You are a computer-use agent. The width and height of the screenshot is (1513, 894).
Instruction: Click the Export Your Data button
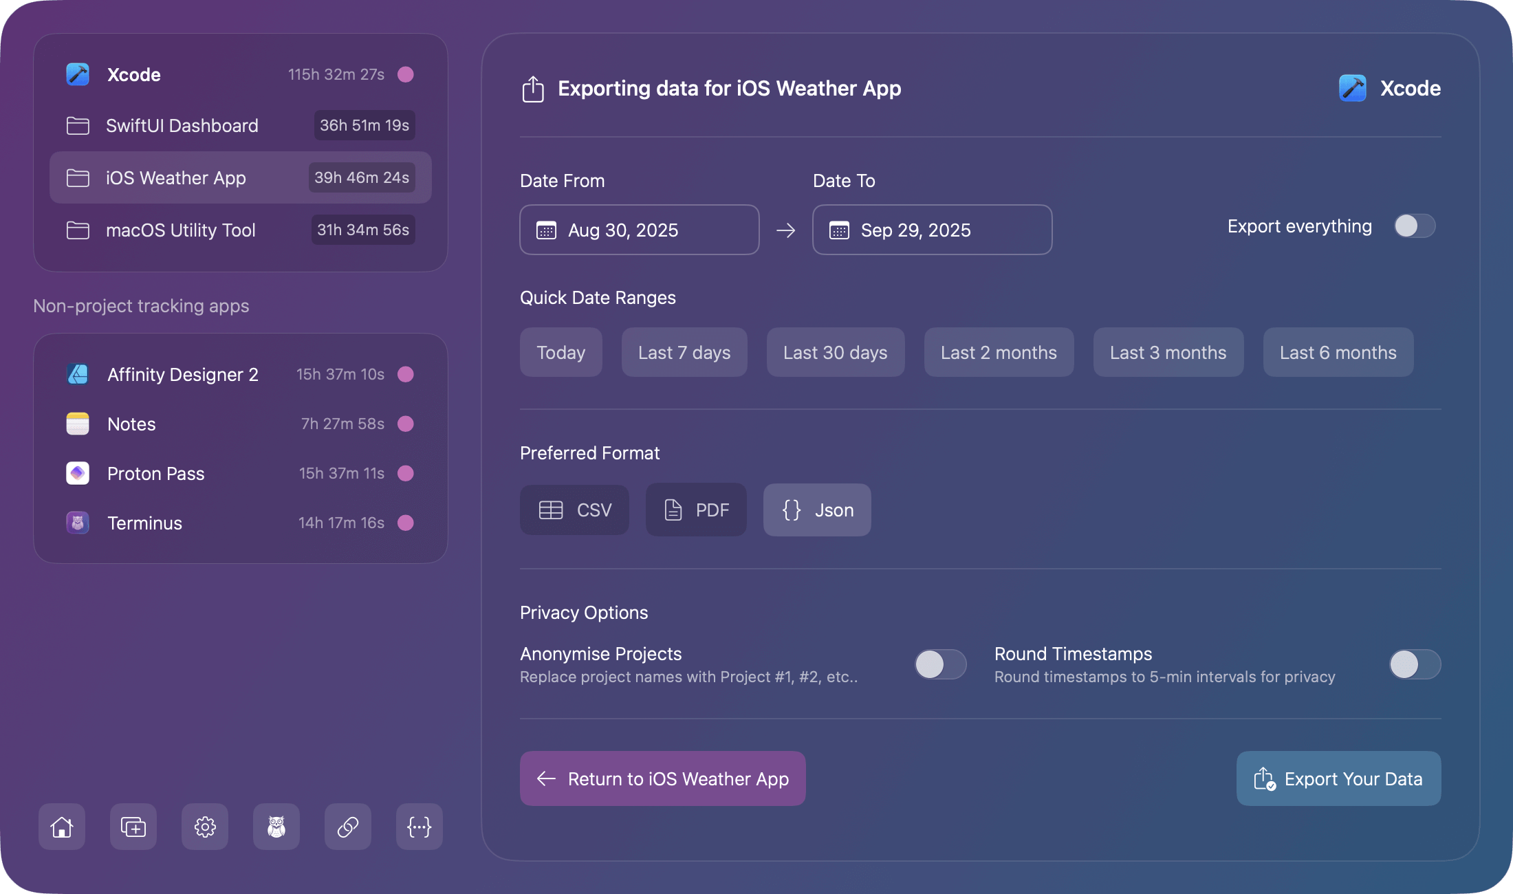pos(1337,778)
